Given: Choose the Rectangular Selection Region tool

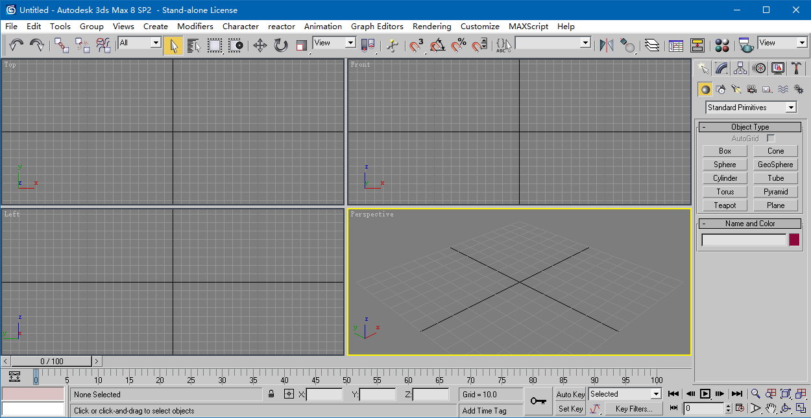Looking at the screenshot, I should 215,45.
